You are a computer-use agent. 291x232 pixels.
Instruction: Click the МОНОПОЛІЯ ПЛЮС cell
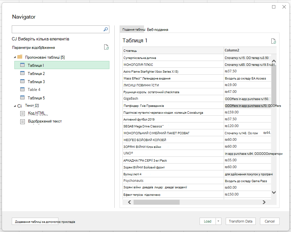tap(173, 65)
